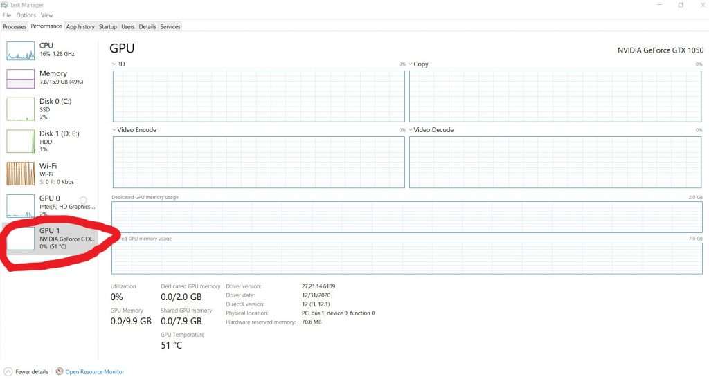
Task: Open Resource Monitor link
Action: (94, 372)
